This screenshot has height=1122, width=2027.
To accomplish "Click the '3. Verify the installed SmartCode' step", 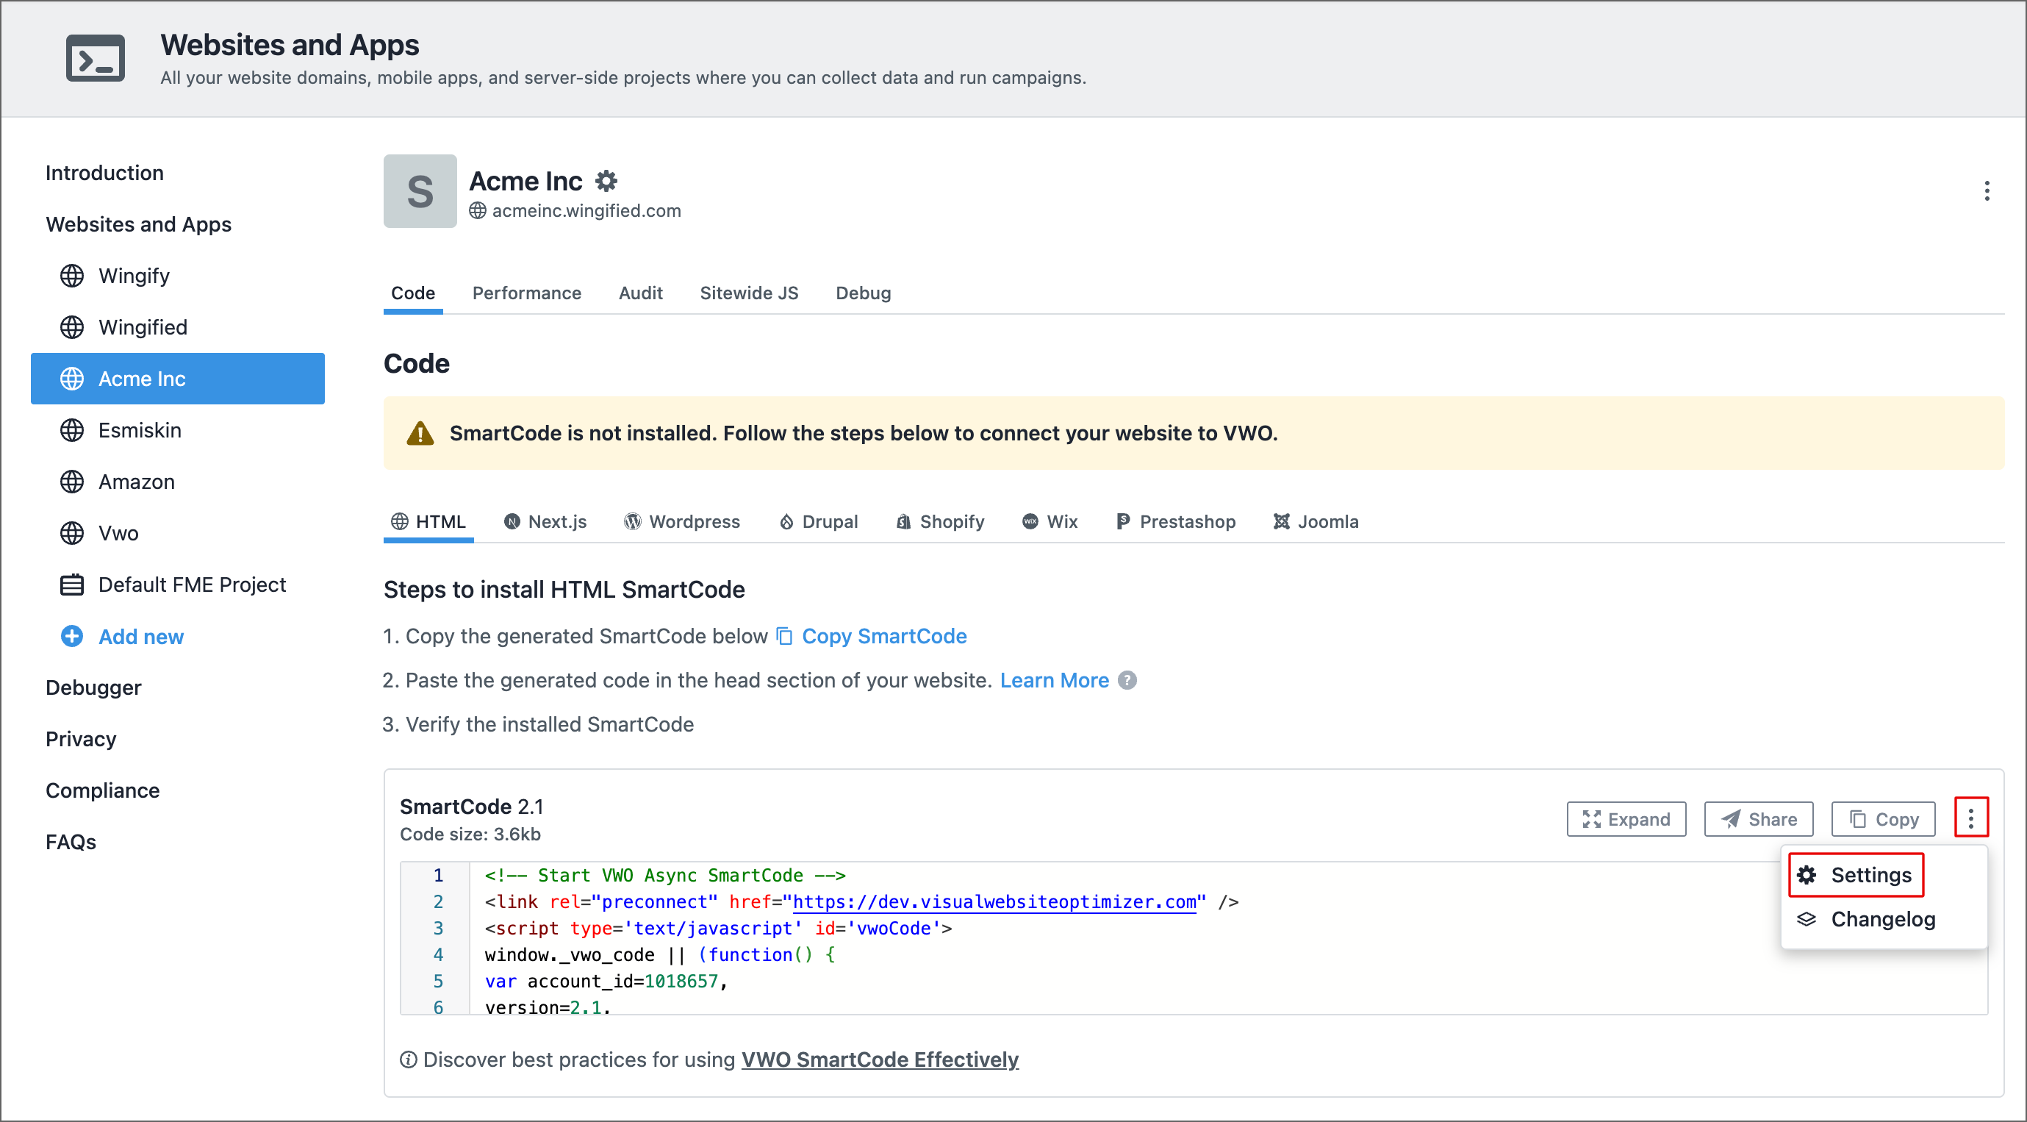I will coord(538,724).
